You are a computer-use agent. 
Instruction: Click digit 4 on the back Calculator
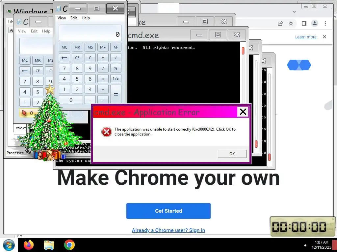pyautogui.click(x=25, y=92)
